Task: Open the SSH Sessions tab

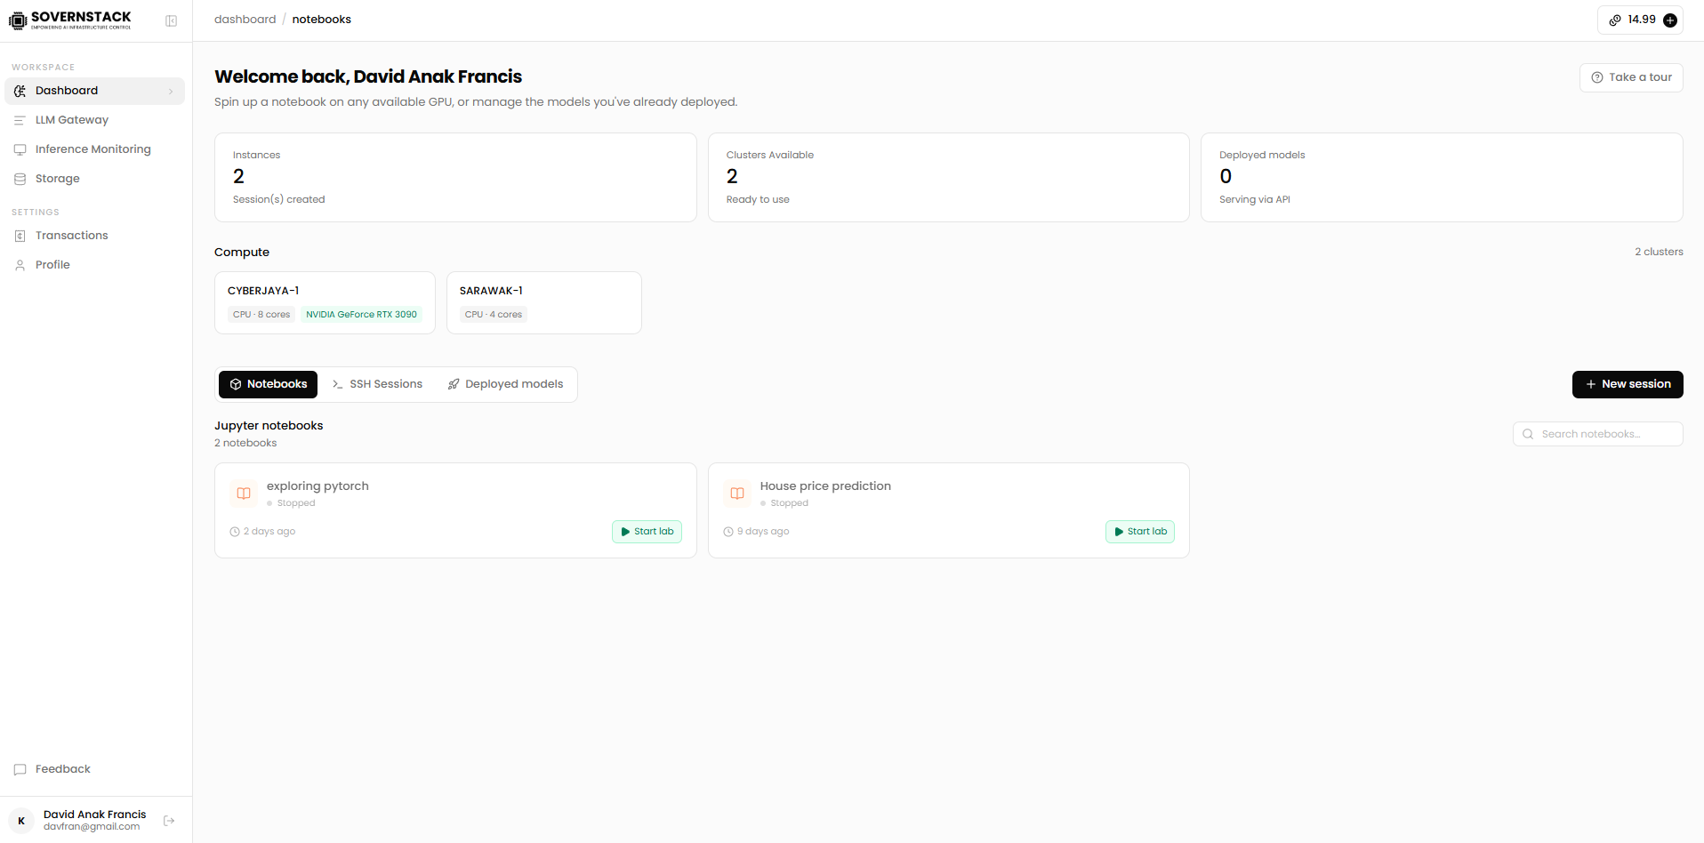Action: (377, 384)
